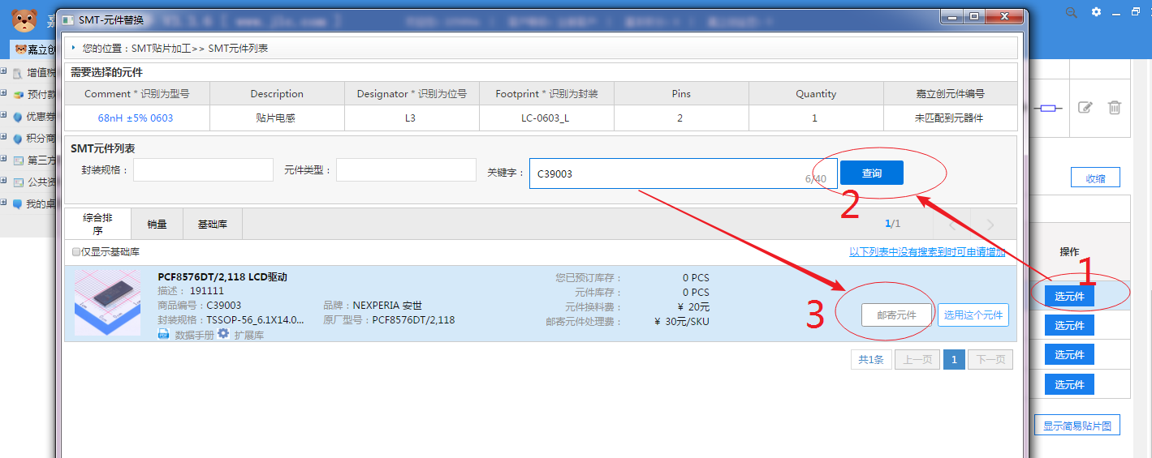Click into the 封装规格 input field

tap(203, 170)
